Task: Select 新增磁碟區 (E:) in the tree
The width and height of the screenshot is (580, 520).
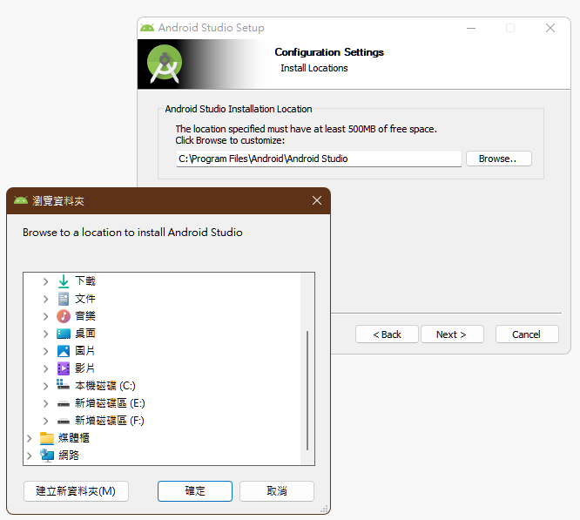Action: click(110, 403)
